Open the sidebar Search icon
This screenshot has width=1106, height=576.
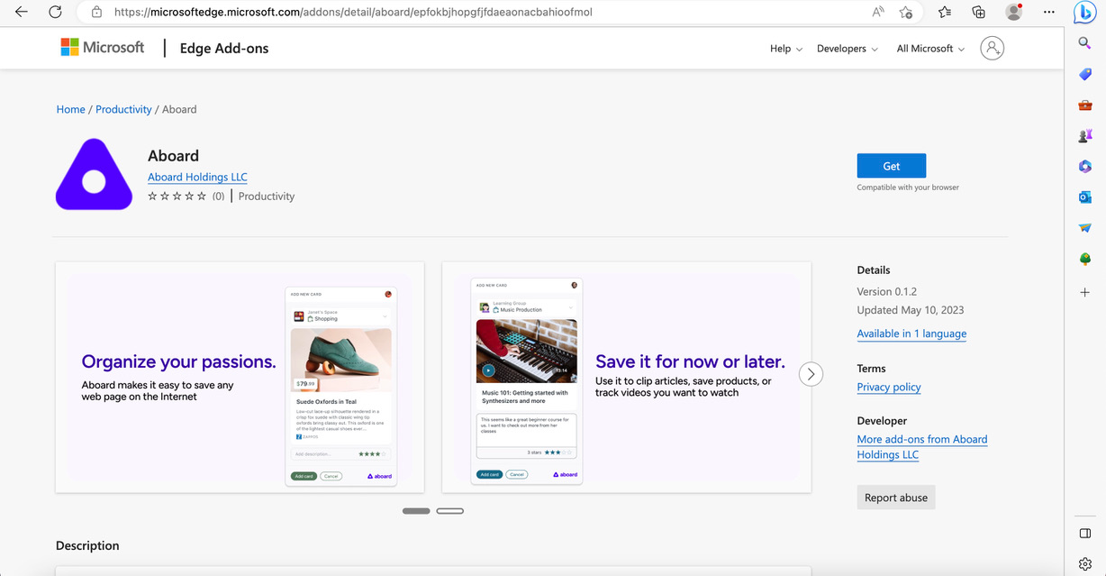pyautogui.click(x=1085, y=43)
